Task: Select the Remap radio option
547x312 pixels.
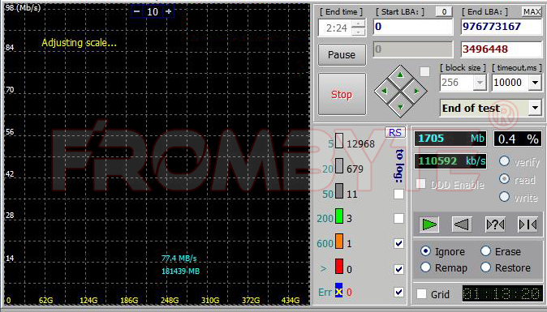Action: point(425,267)
